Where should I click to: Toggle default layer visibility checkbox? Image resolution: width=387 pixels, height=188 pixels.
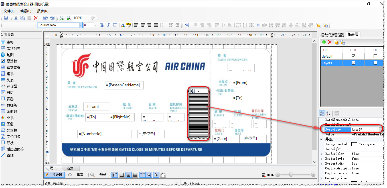tap(354, 56)
